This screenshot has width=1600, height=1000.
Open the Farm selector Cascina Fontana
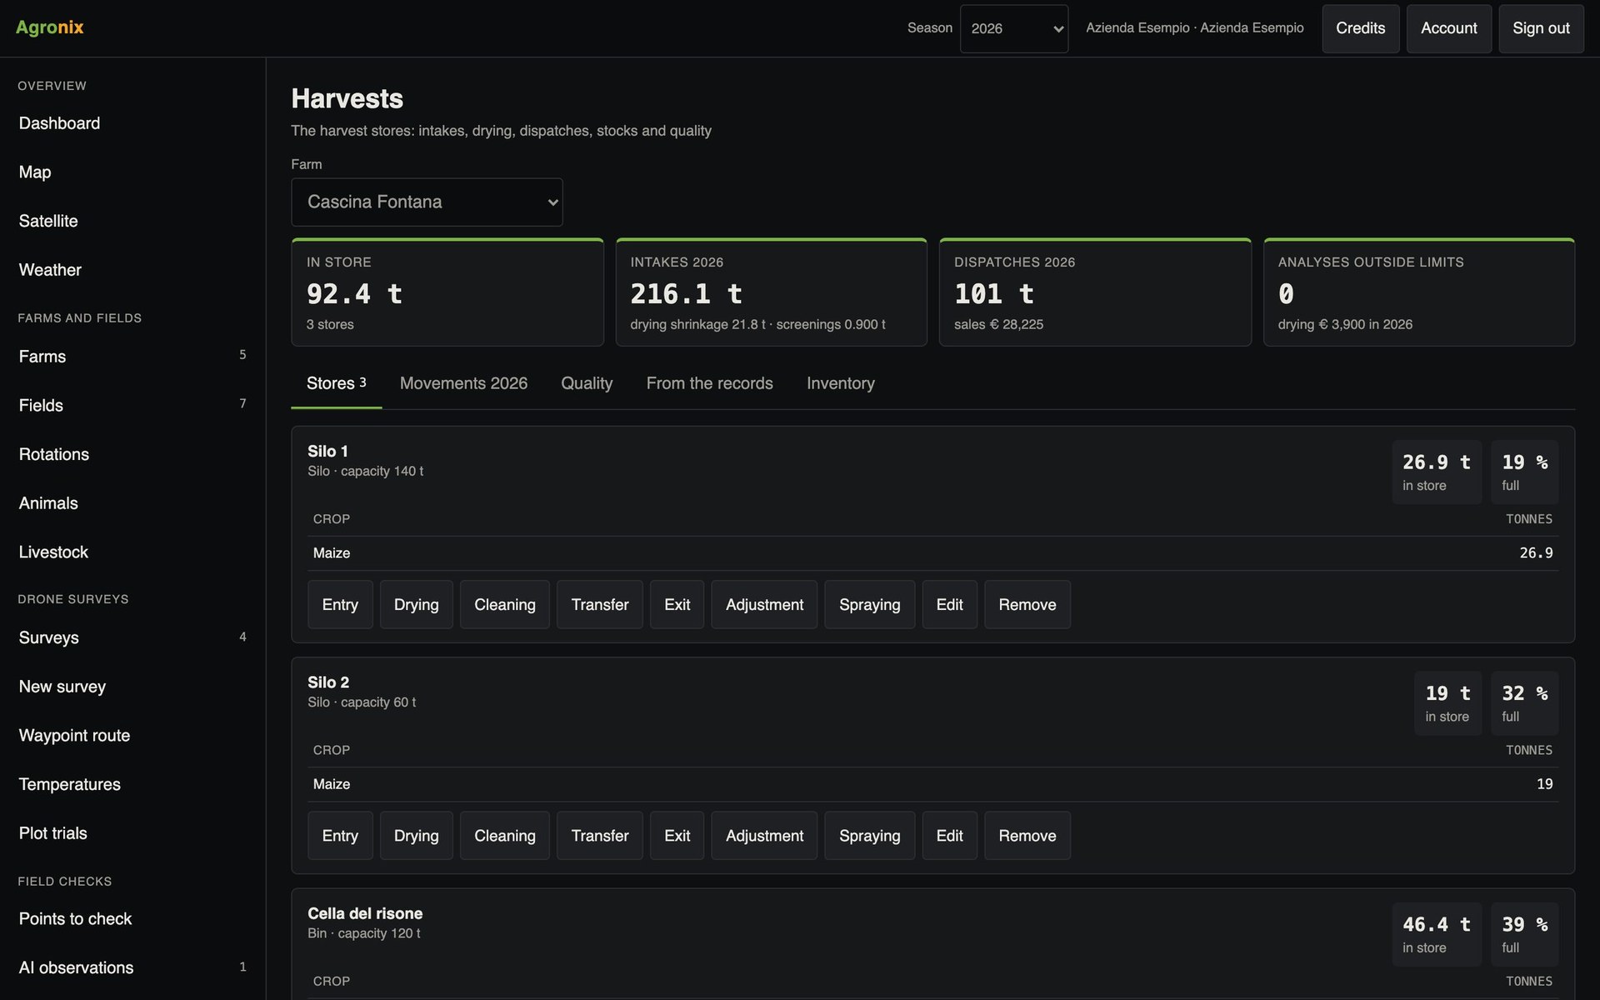click(427, 202)
